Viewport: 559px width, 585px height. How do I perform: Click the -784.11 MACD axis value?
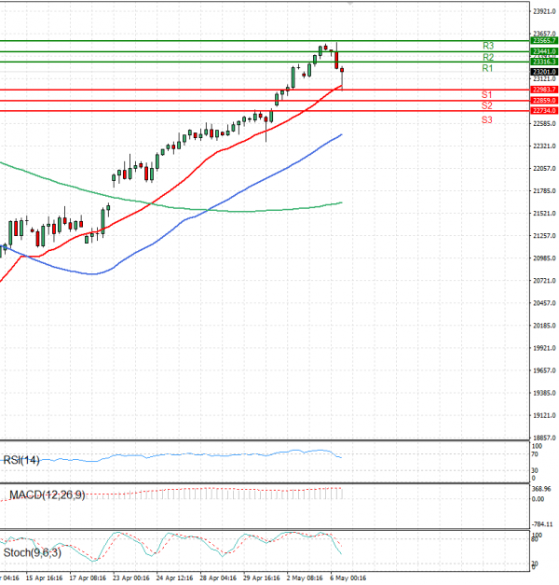542,524
